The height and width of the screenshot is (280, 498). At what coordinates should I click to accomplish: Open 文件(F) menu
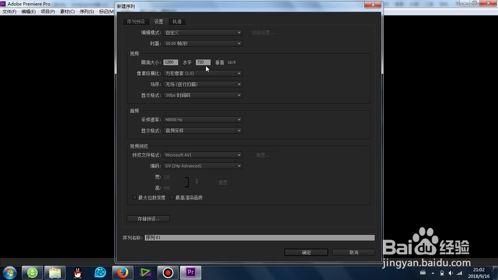pyautogui.click(x=9, y=11)
